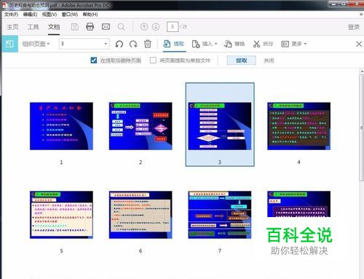
Task: Open the 组织页面 dropdown
Action: pos(36,44)
